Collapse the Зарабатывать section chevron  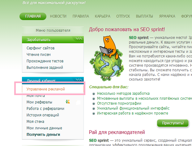coord(79,39)
